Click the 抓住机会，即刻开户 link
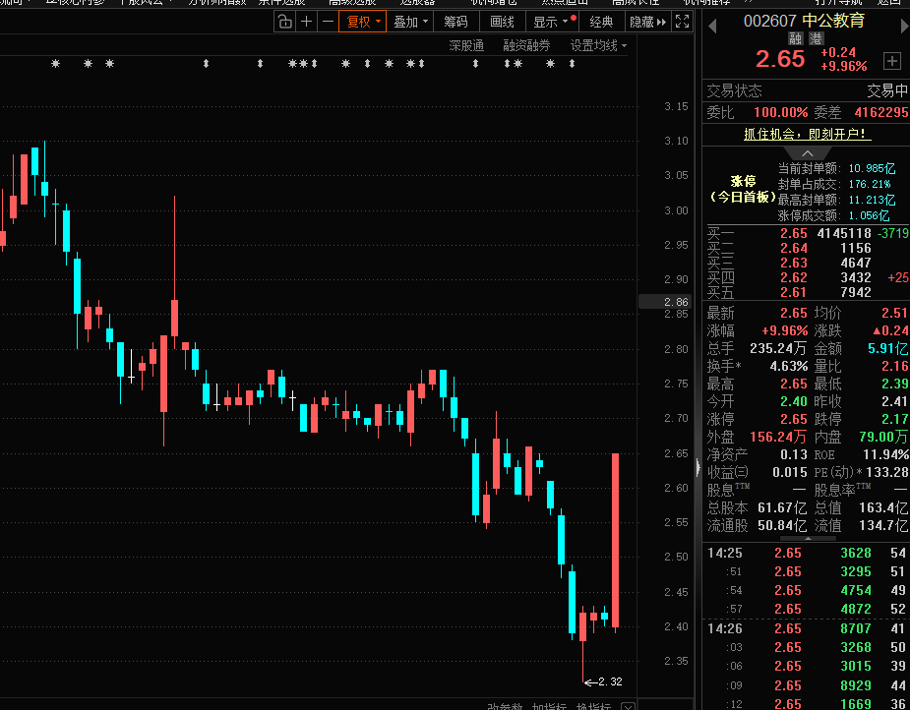Viewport: 910px width, 710px height. [x=806, y=134]
